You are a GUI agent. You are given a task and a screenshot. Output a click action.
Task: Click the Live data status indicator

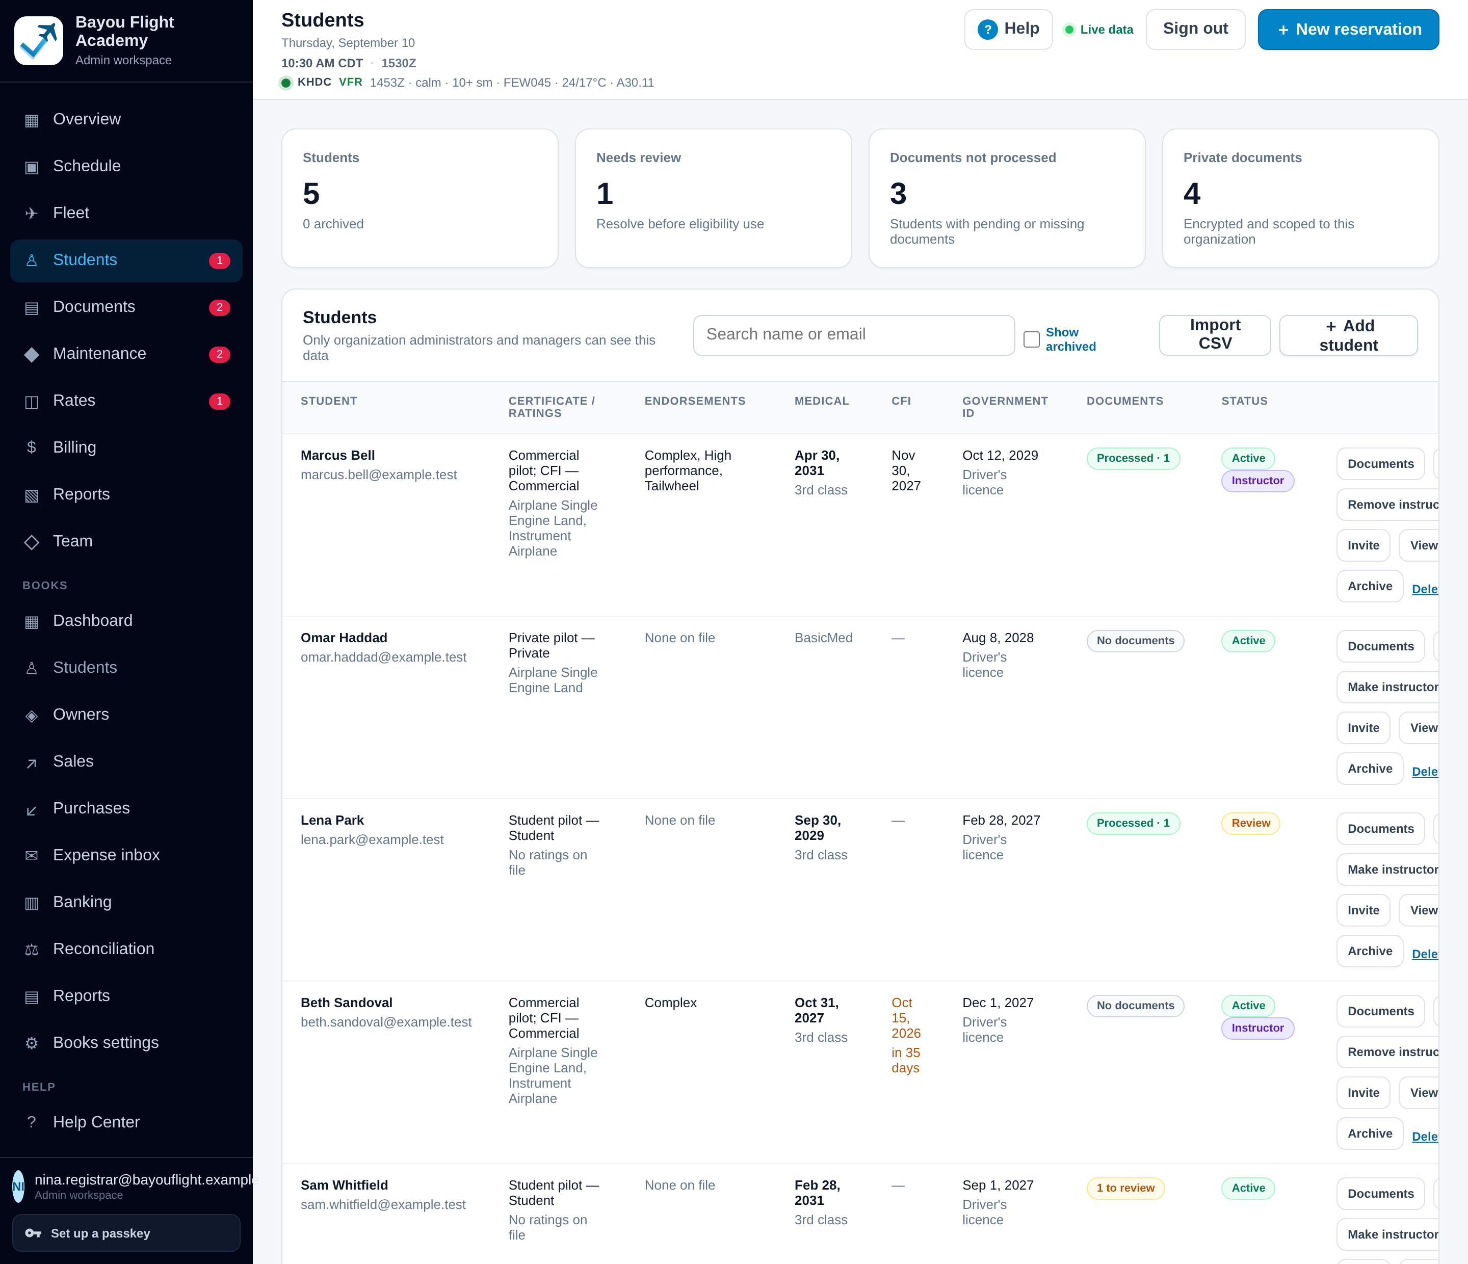coord(1099,30)
